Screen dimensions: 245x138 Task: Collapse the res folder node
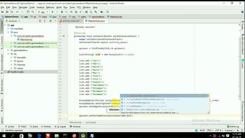(8, 54)
